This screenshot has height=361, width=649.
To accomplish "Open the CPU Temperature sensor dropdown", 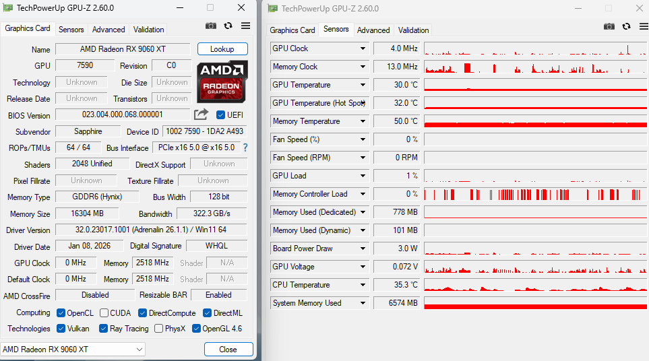I will pos(363,285).
